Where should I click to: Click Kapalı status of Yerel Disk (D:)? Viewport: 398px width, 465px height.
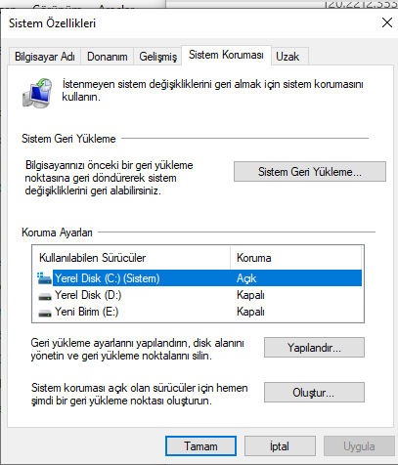(x=250, y=295)
